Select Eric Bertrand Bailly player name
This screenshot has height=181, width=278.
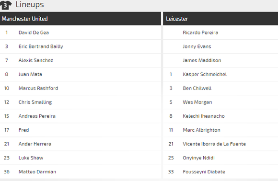[41, 46]
